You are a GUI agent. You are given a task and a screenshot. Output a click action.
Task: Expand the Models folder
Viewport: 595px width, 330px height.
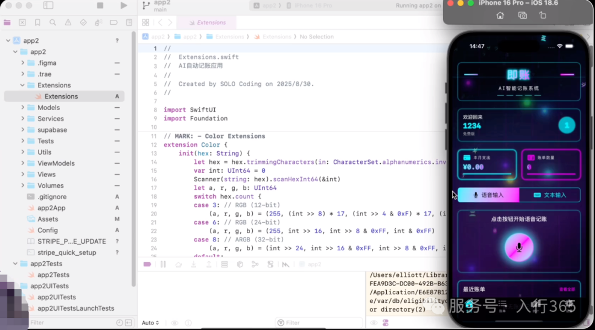23,108
